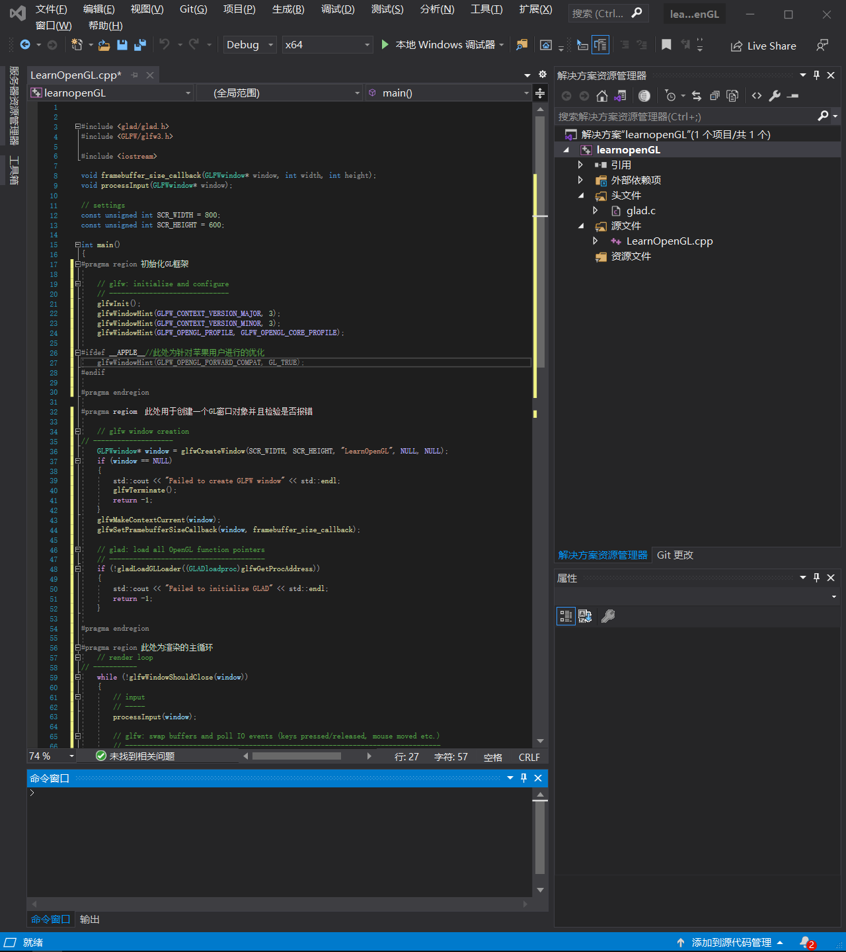Click the command window vertical scrollbar thumb

(x=540, y=836)
